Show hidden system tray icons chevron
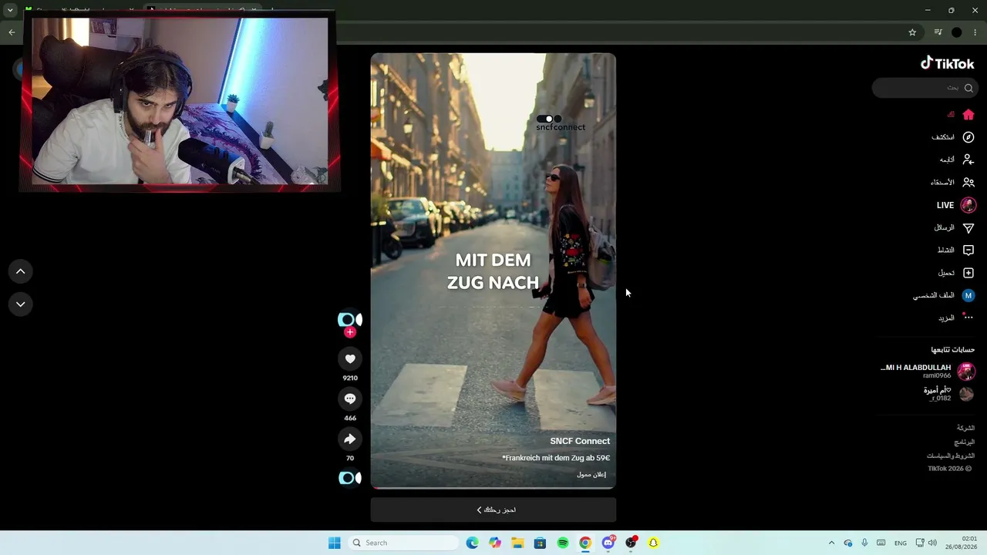 tap(831, 543)
